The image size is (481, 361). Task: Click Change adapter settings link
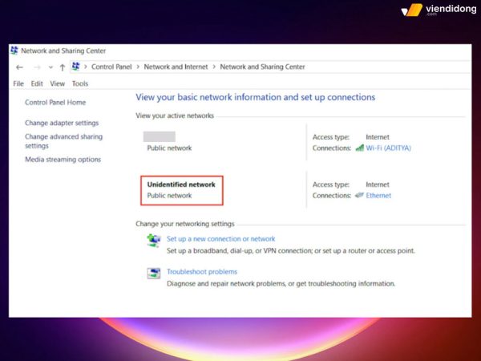[62, 123]
